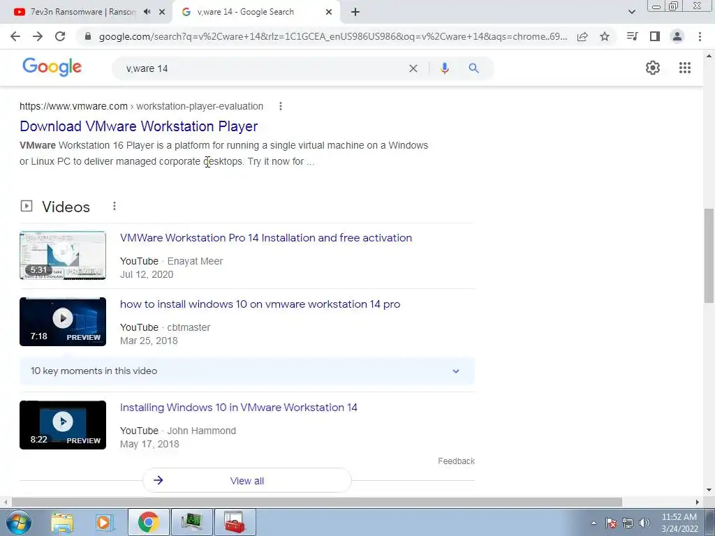Image resolution: width=715 pixels, height=536 pixels.
Task: Click the View all videos button
Action: [x=246, y=480]
